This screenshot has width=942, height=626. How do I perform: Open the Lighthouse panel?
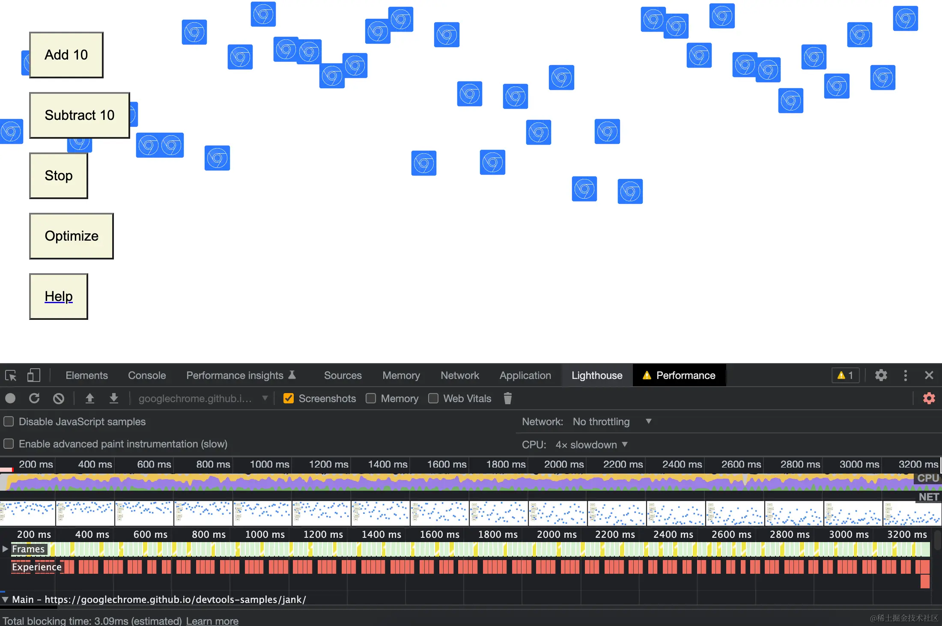(x=596, y=375)
